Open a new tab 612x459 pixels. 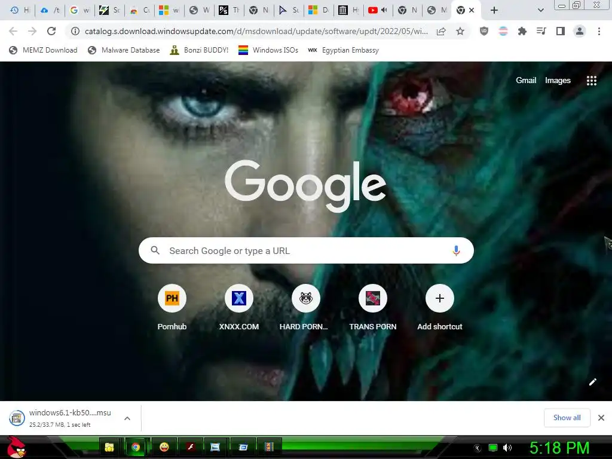pos(494,10)
